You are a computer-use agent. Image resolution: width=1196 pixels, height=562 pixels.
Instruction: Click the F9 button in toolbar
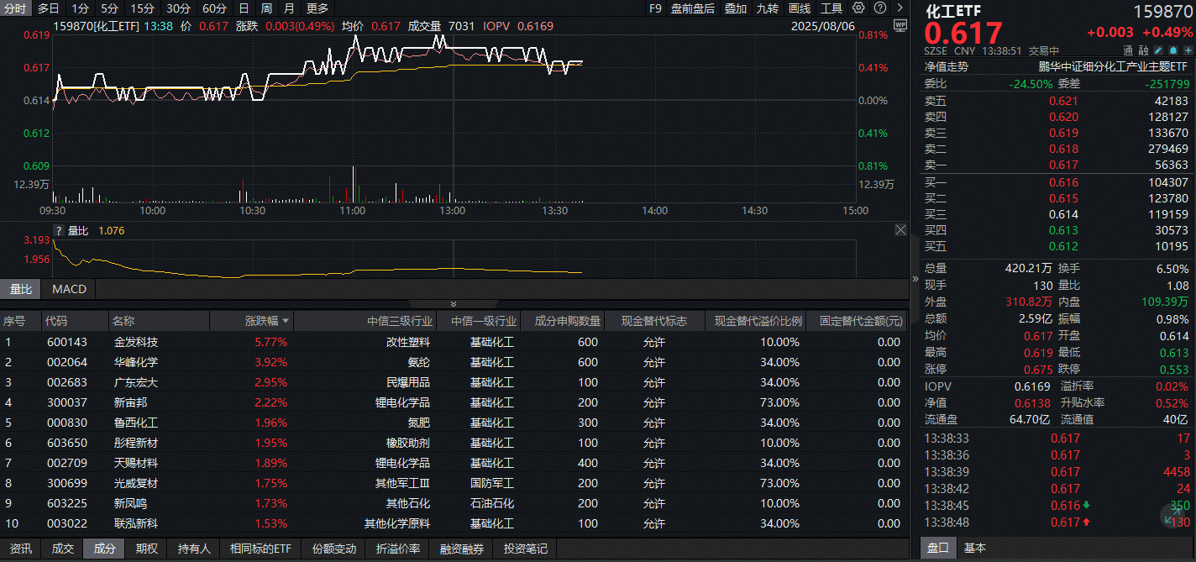pyautogui.click(x=655, y=8)
